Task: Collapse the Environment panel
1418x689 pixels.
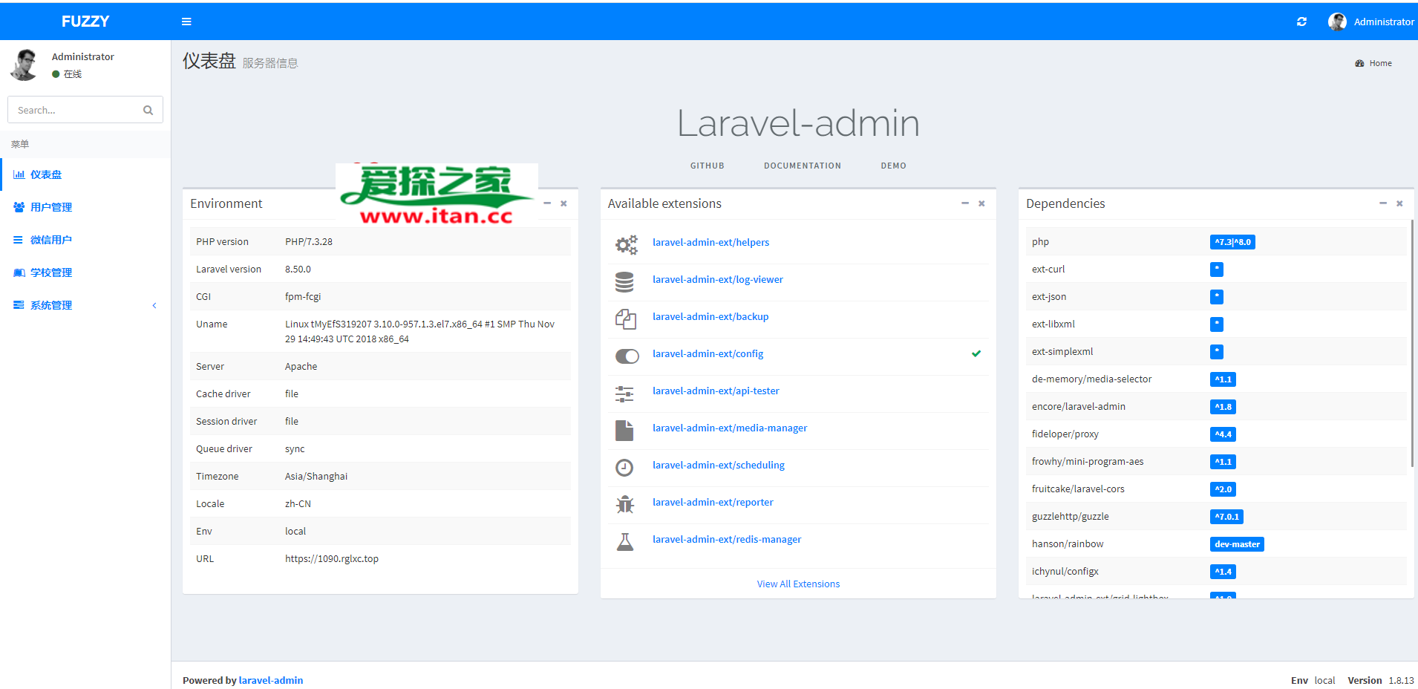Action: (x=547, y=203)
